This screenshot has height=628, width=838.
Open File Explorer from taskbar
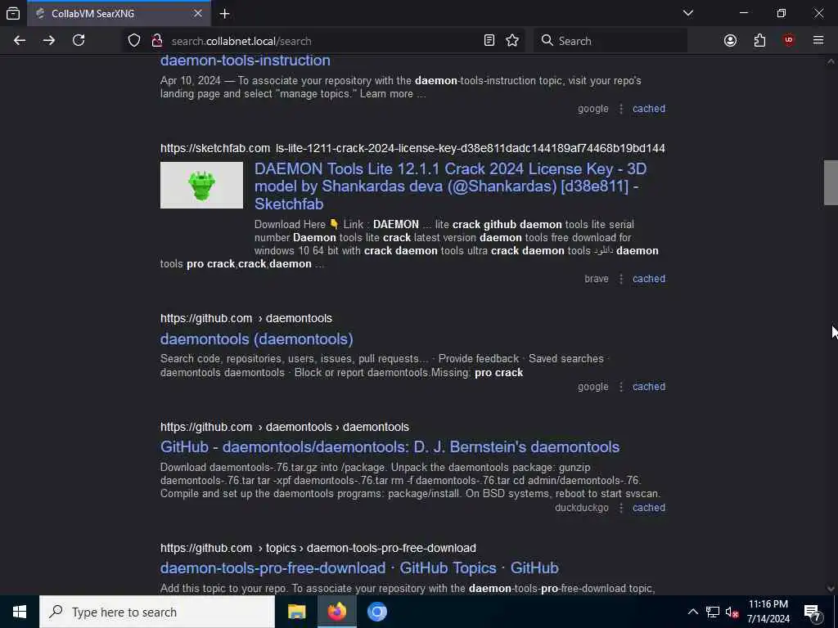[x=296, y=612]
